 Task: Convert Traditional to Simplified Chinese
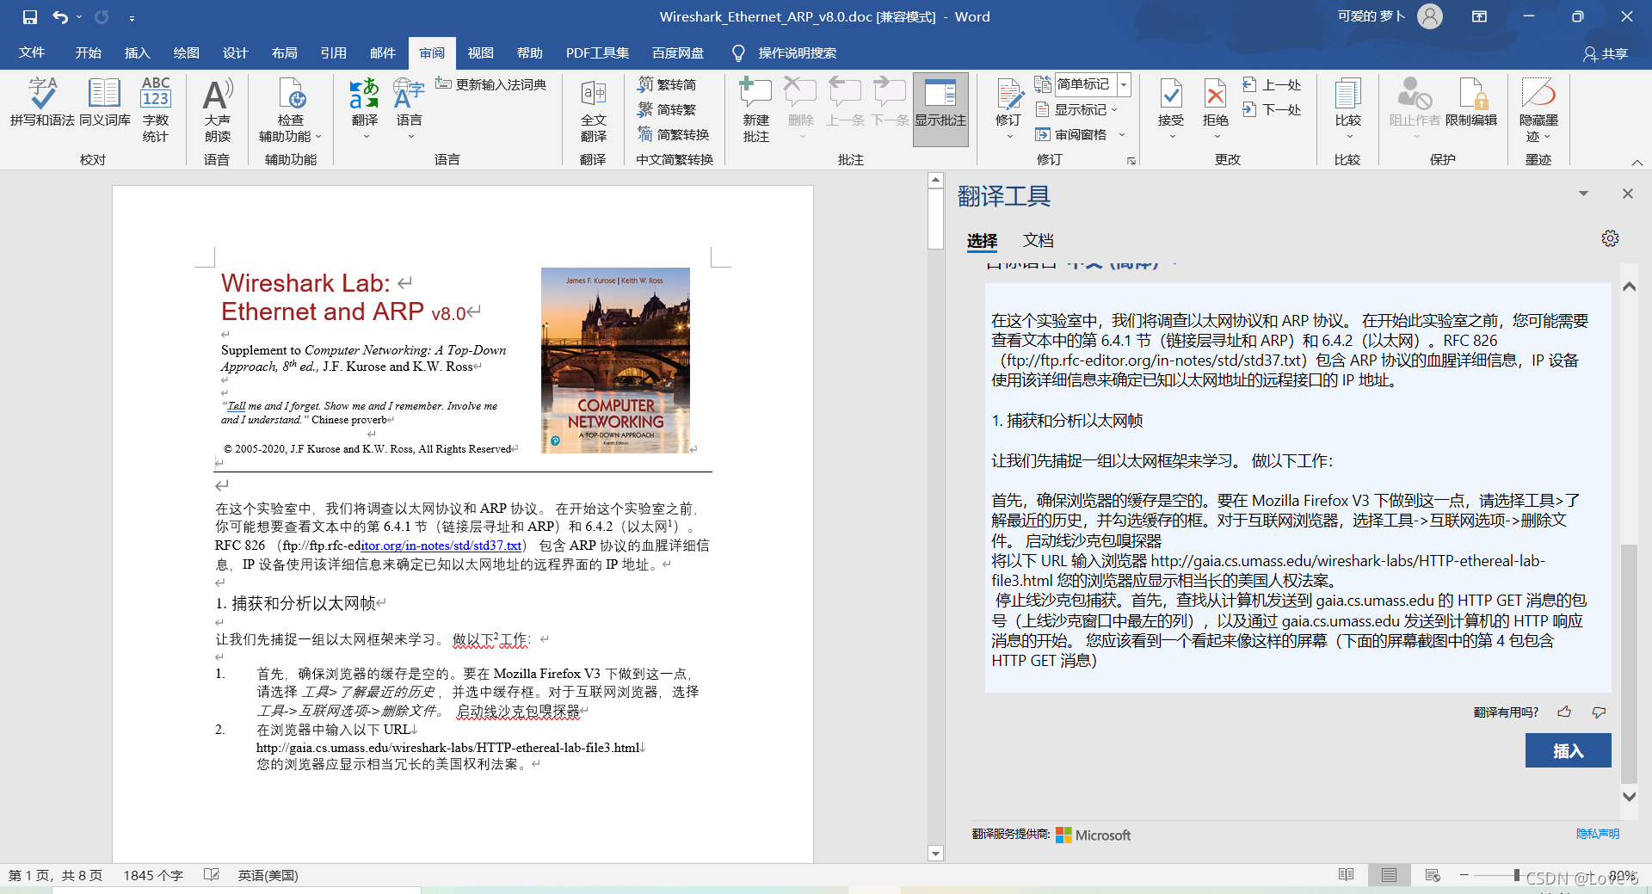pyautogui.click(x=668, y=84)
